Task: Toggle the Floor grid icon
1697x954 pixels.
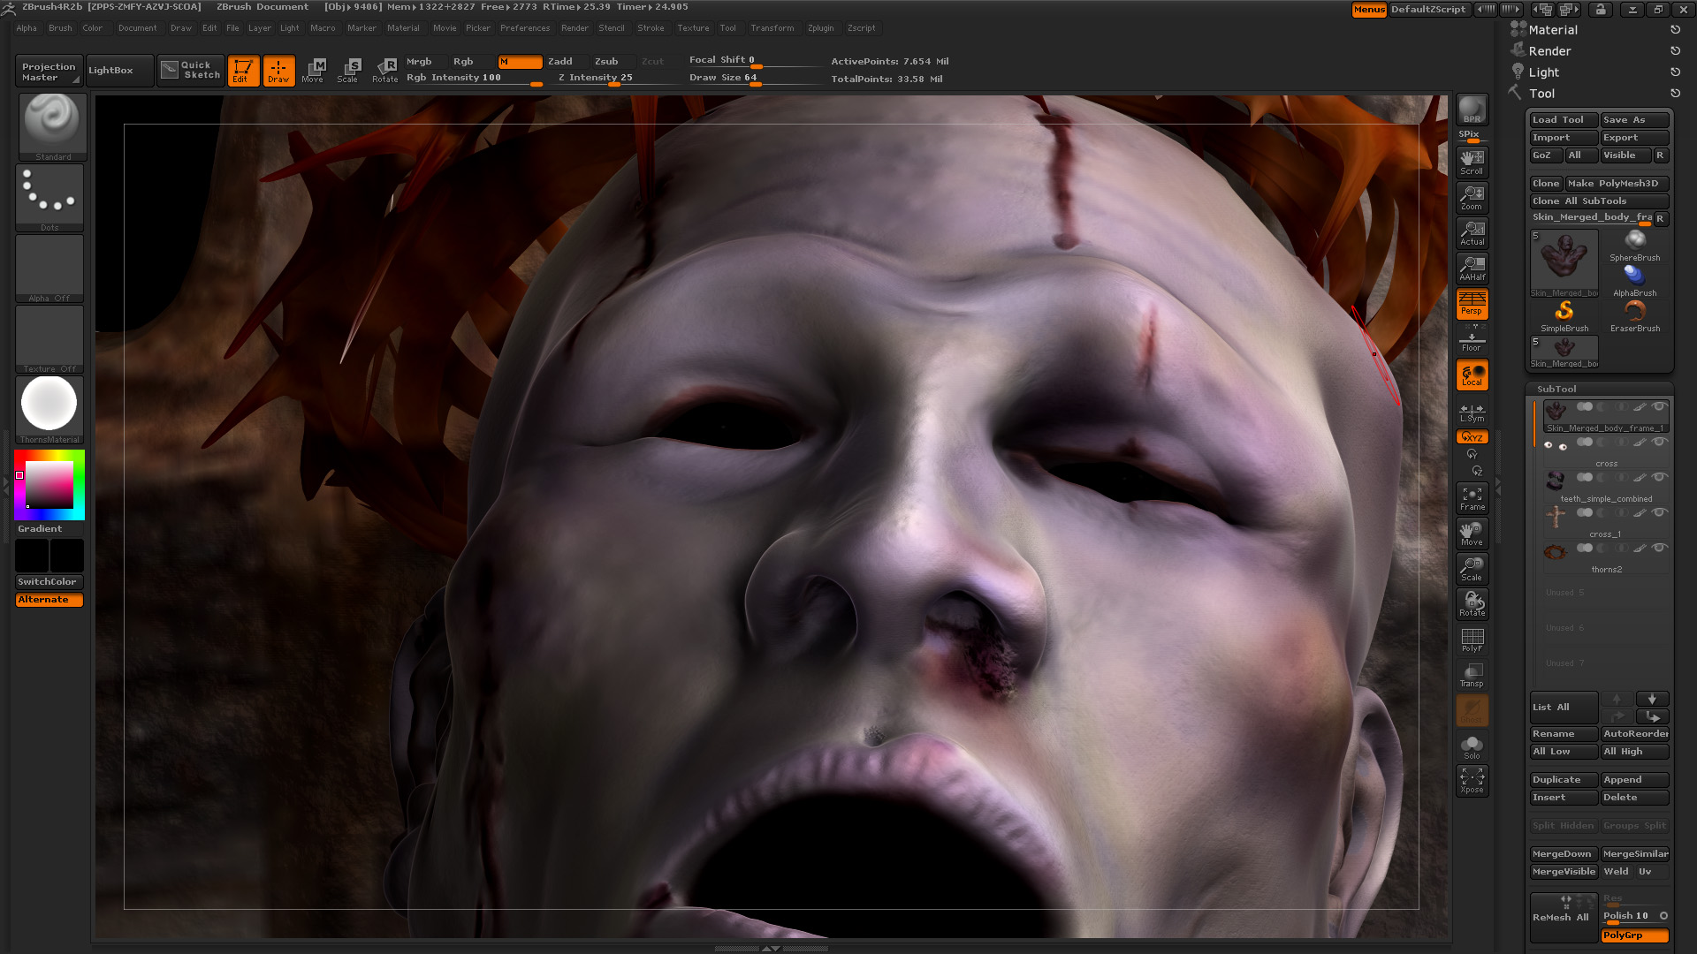Action: pos(1471,339)
